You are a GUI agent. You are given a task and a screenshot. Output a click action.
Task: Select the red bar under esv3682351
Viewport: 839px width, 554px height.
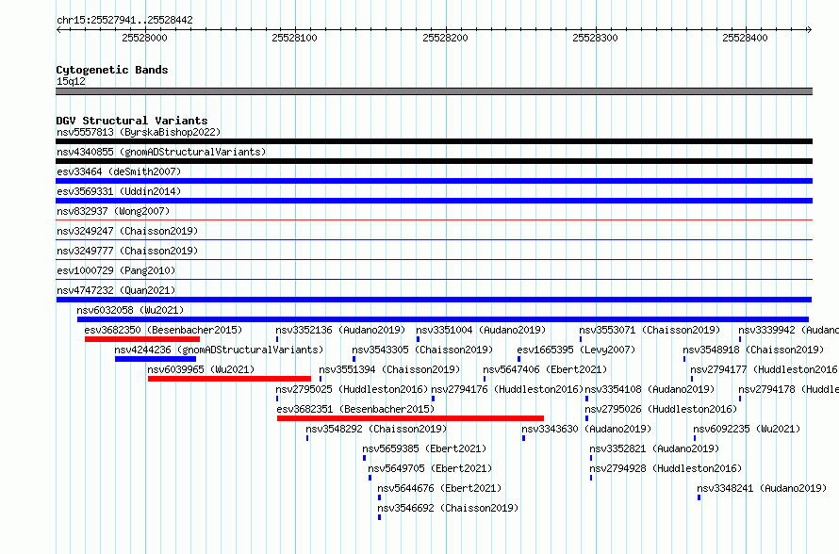[x=410, y=418]
